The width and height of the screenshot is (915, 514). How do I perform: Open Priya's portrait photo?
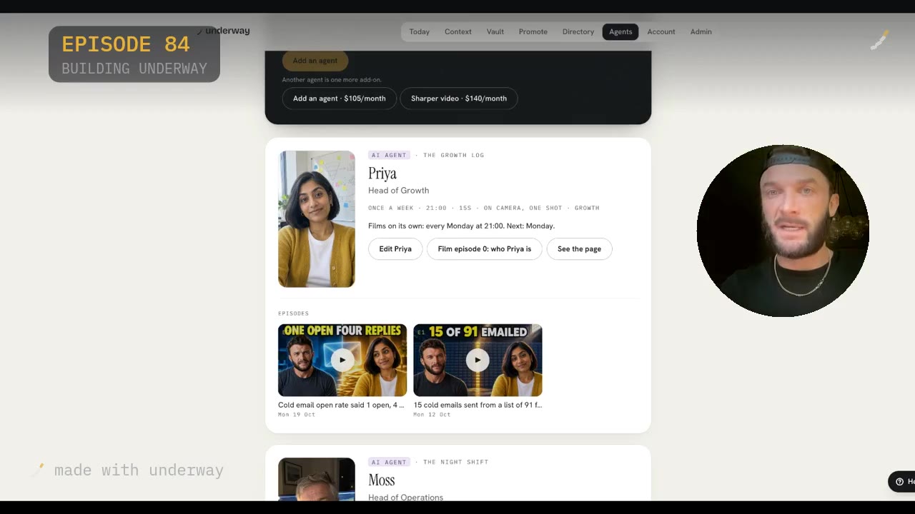click(317, 219)
